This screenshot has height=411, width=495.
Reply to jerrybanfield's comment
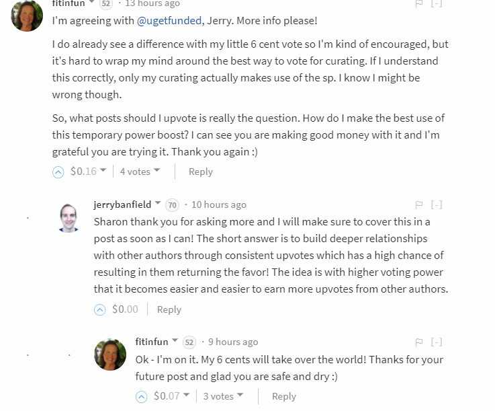[169, 309]
